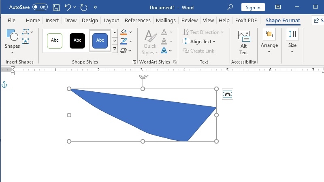Open the Arrange menu
The image size is (324, 182).
click(x=269, y=41)
